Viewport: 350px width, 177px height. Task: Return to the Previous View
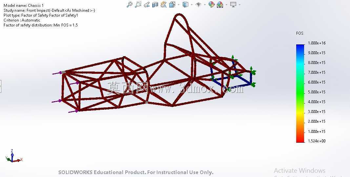coord(147,5)
